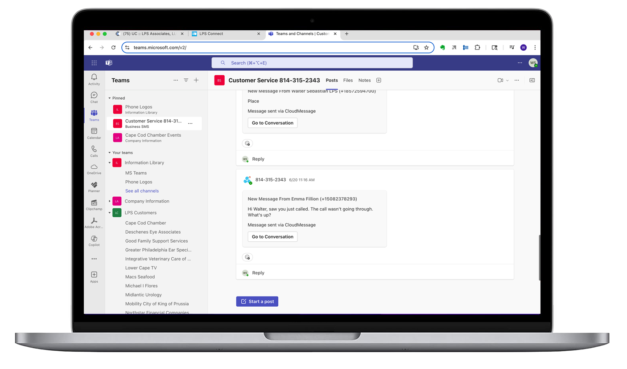Add reaction to Emma Fillion message

pos(247,257)
